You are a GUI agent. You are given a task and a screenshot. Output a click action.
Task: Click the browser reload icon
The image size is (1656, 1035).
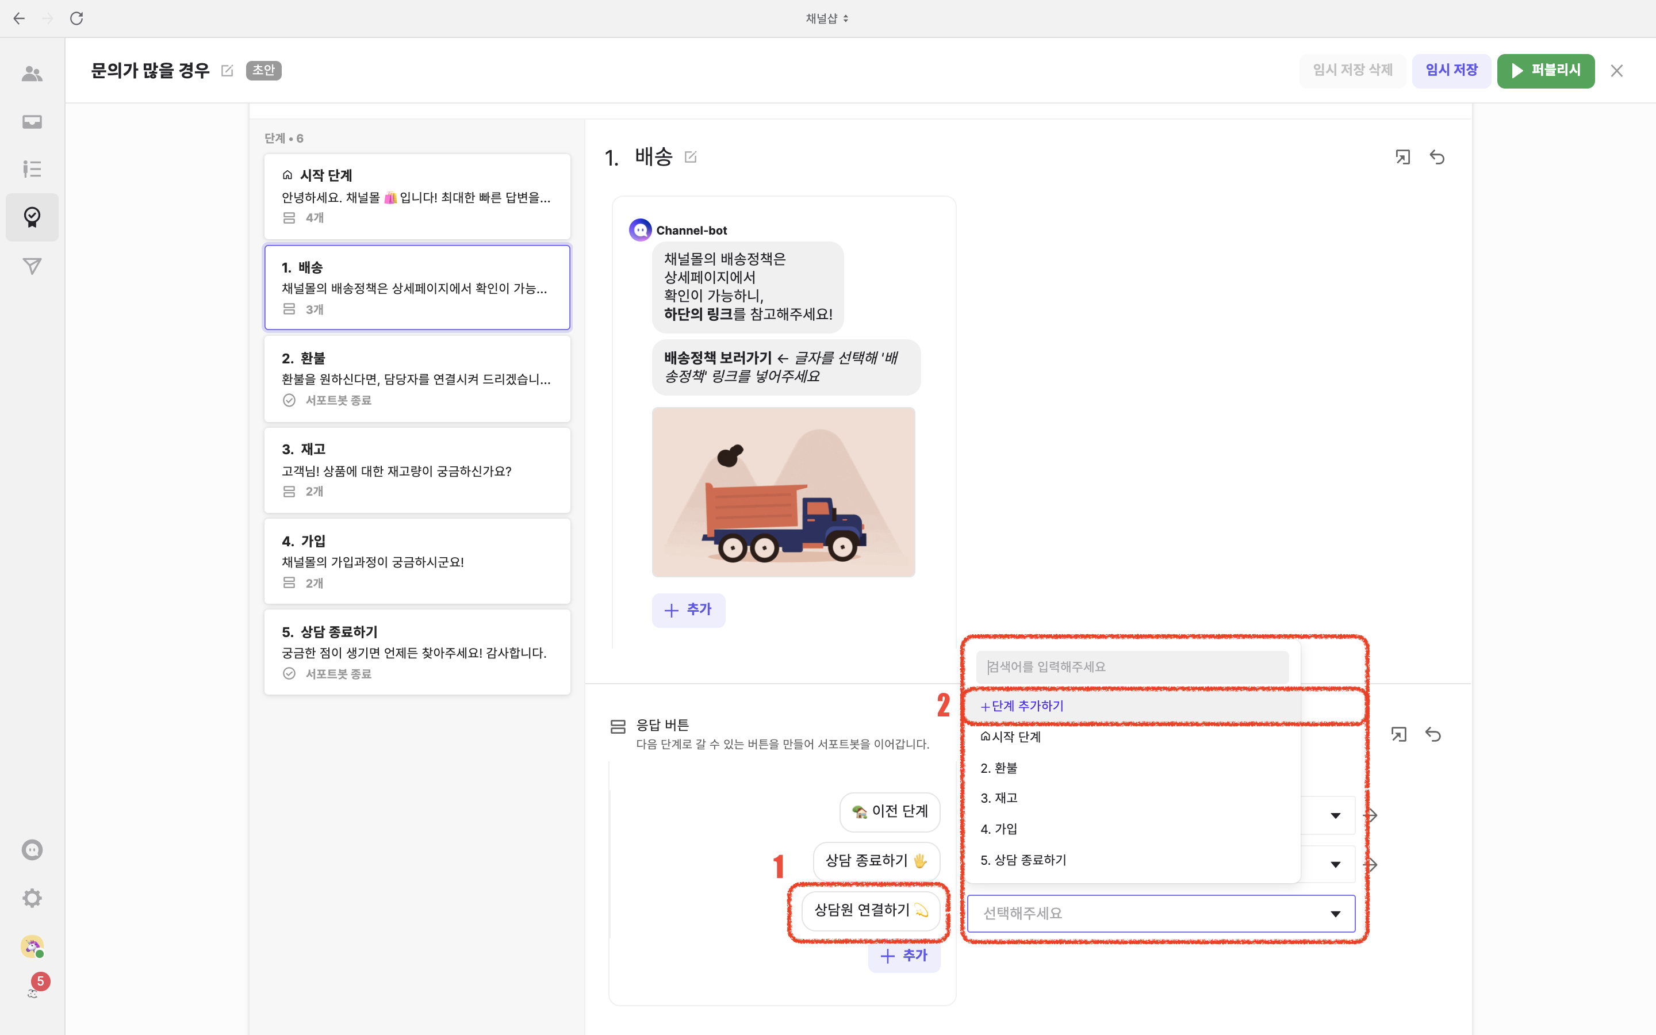point(76,18)
